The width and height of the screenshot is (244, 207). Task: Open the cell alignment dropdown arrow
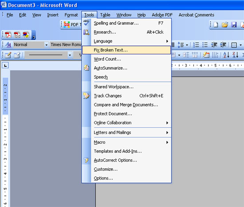[179, 55]
